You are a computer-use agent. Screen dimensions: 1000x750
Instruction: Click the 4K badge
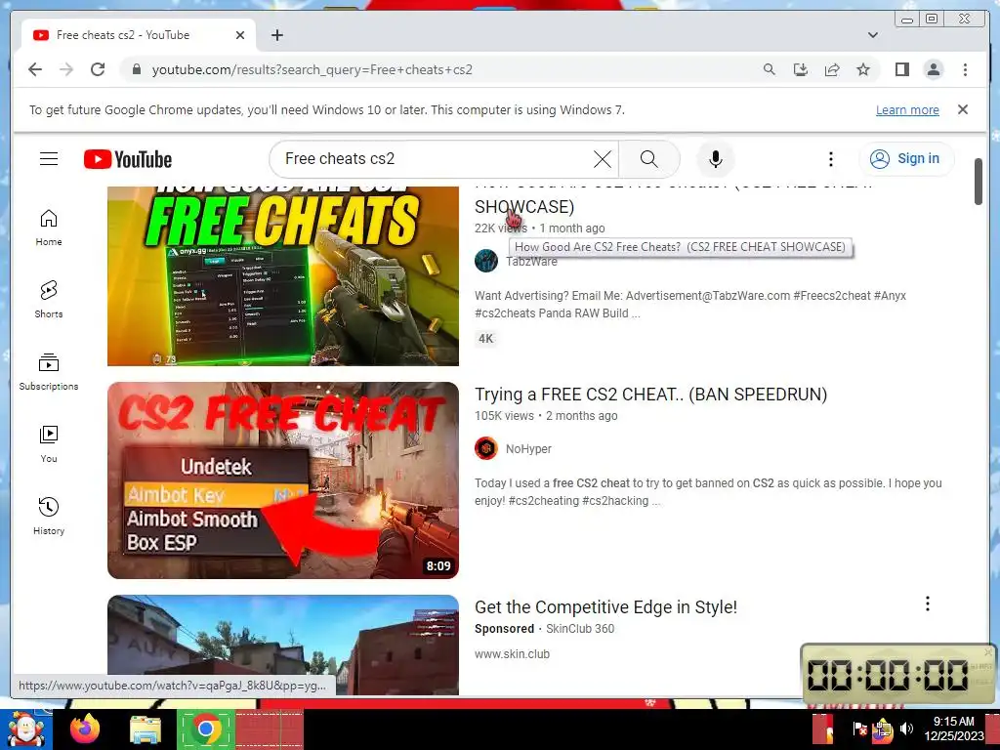pyautogui.click(x=486, y=339)
